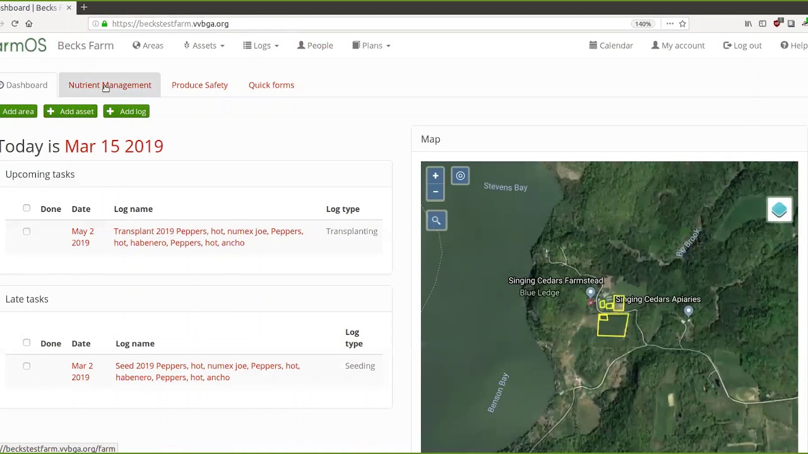Viewport: 808px width, 454px height.
Task: Bookmark this page with the star
Action: [x=682, y=23]
